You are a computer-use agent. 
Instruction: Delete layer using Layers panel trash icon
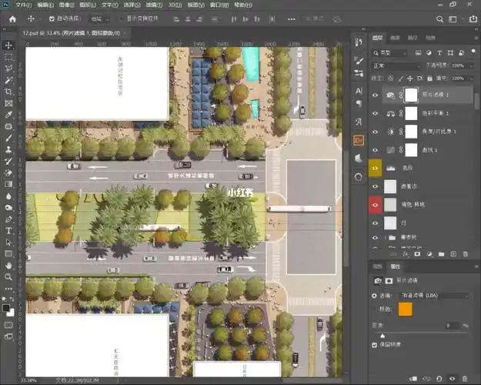pos(466,253)
